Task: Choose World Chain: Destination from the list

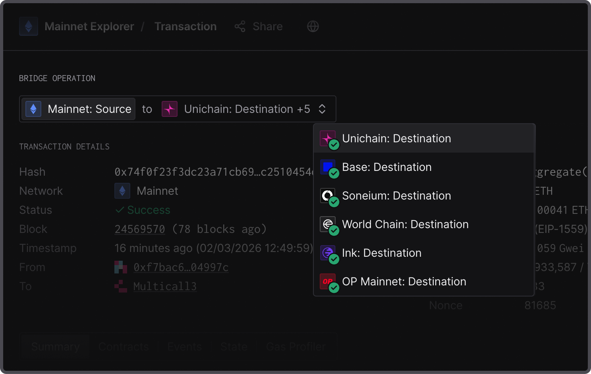Action: (424, 224)
